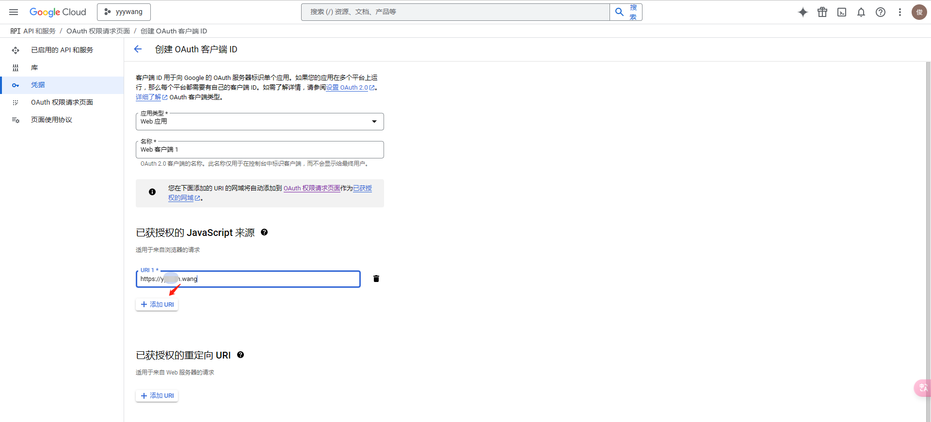Screen dimensions: 931x422
Task: Click the page usage agreement sidebar icon
Action: [x=16, y=120]
